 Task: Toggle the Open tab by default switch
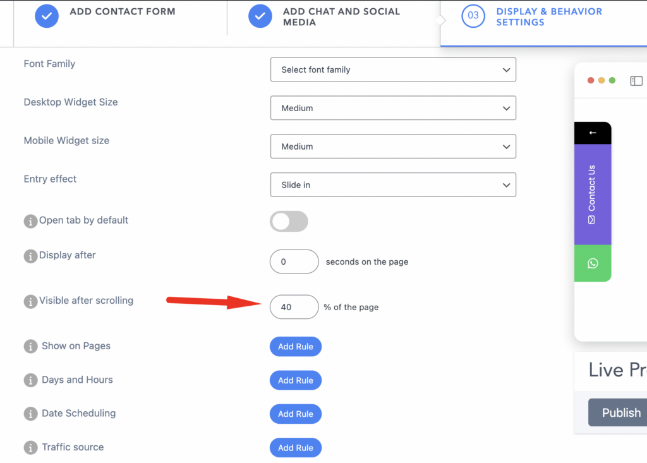click(x=289, y=222)
